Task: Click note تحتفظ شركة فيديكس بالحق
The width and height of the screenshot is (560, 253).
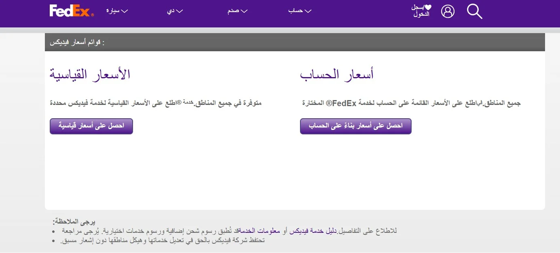Action: (163, 240)
